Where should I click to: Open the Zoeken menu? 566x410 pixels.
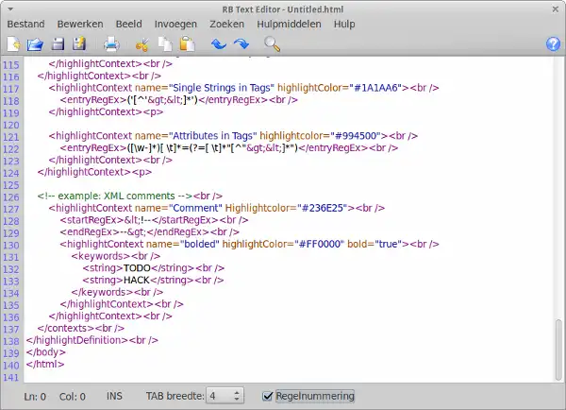tap(227, 24)
